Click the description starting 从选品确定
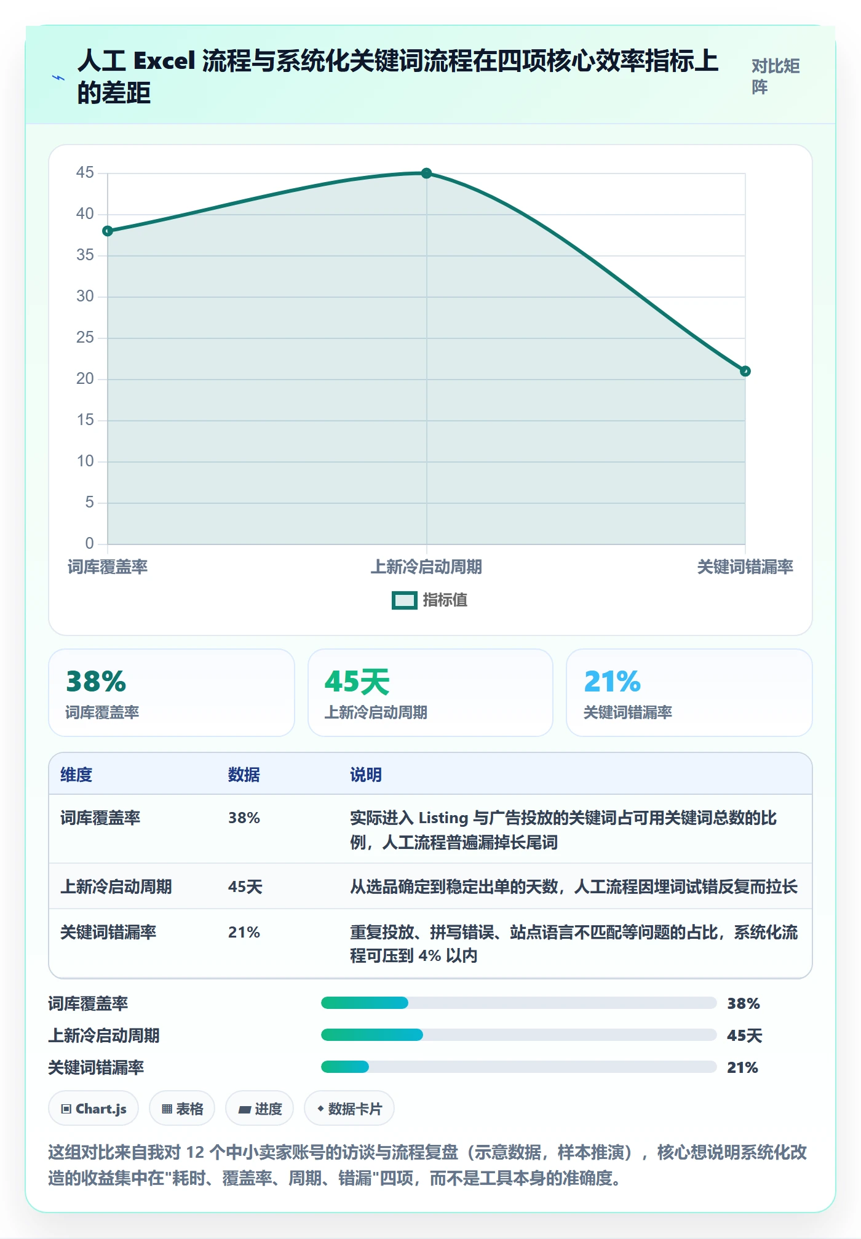 point(574,887)
